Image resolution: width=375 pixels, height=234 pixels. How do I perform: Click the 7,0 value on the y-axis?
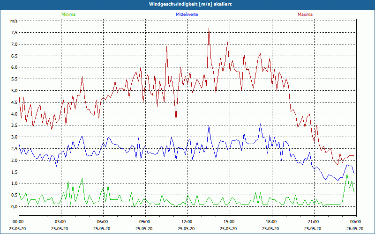coord(15,44)
